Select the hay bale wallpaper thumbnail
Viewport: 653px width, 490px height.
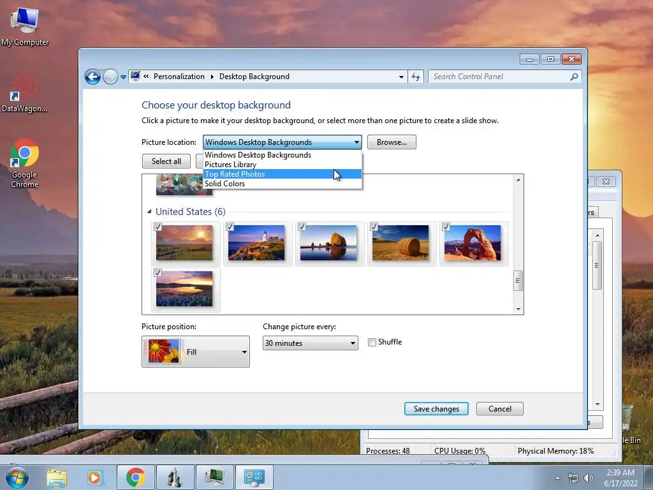click(x=400, y=243)
